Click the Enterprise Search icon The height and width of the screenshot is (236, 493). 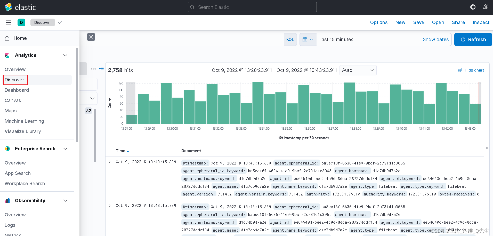click(x=7, y=149)
